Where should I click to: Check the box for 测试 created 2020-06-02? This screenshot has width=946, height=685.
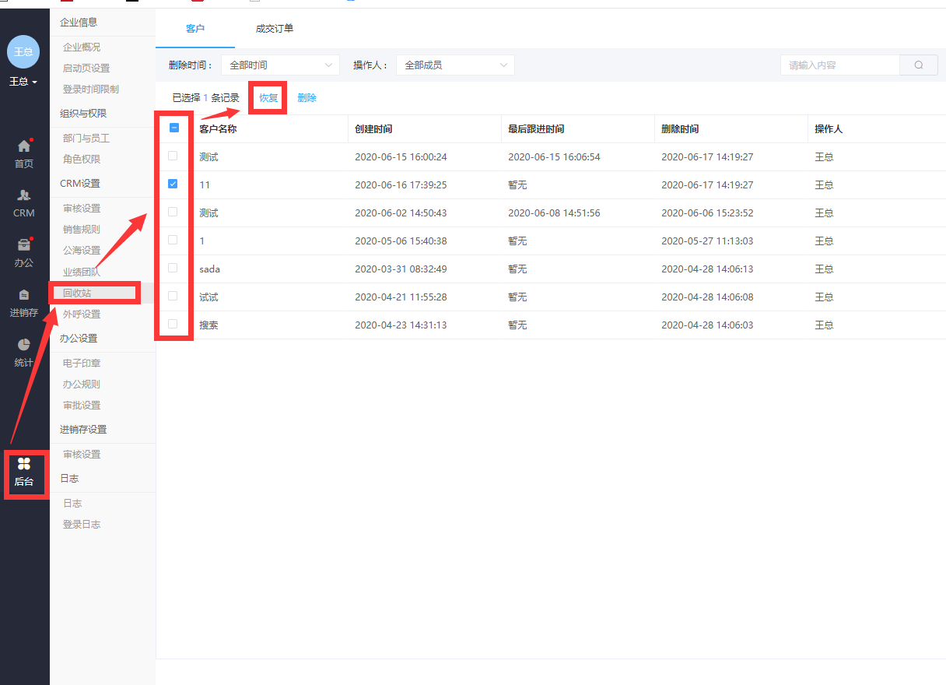[173, 212]
